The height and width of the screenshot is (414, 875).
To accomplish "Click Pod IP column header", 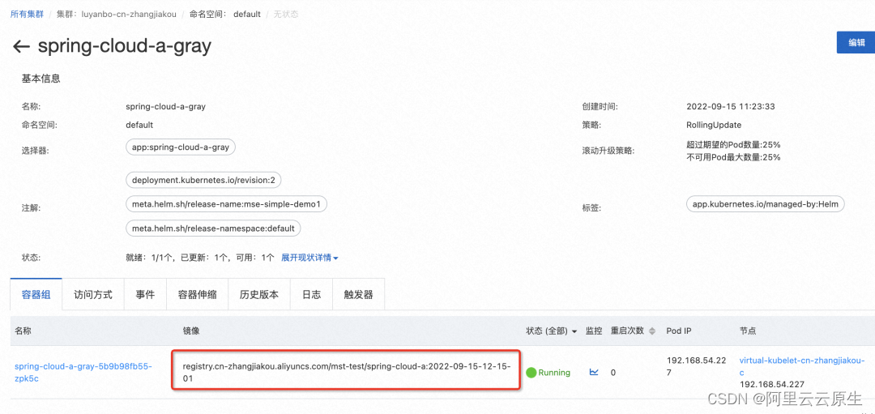I will (679, 331).
